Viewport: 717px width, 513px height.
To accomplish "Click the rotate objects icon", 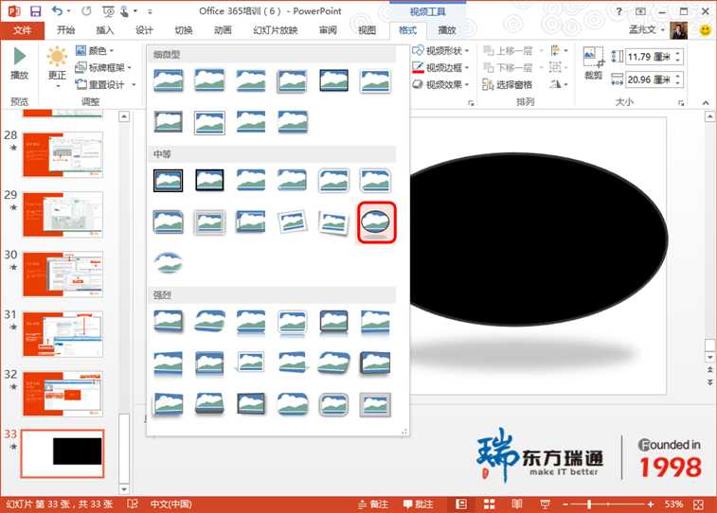I will 558,84.
